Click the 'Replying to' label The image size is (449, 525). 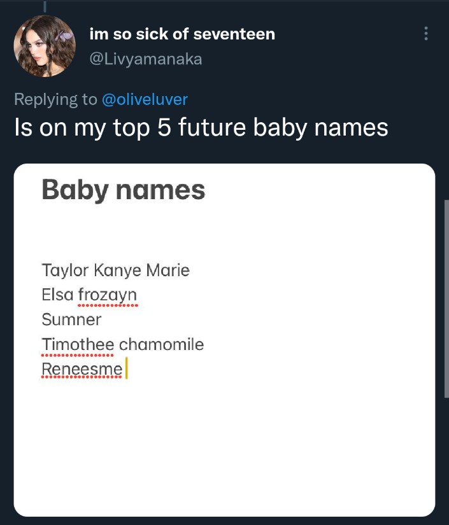point(55,99)
